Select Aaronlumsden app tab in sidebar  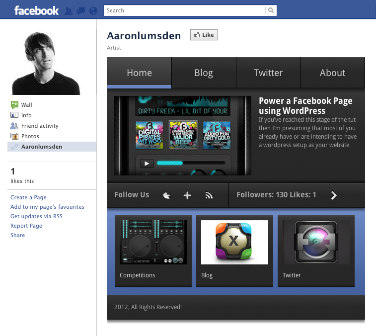[52, 147]
